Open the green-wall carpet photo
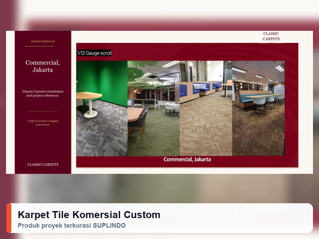The image size is (319, 239). 102,108
